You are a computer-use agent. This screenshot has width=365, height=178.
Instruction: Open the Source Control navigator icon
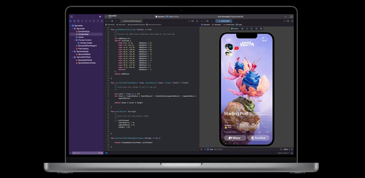pyautogui.click(x=74, y=21)
